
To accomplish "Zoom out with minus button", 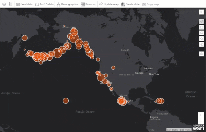I will (x=201, y=121).
